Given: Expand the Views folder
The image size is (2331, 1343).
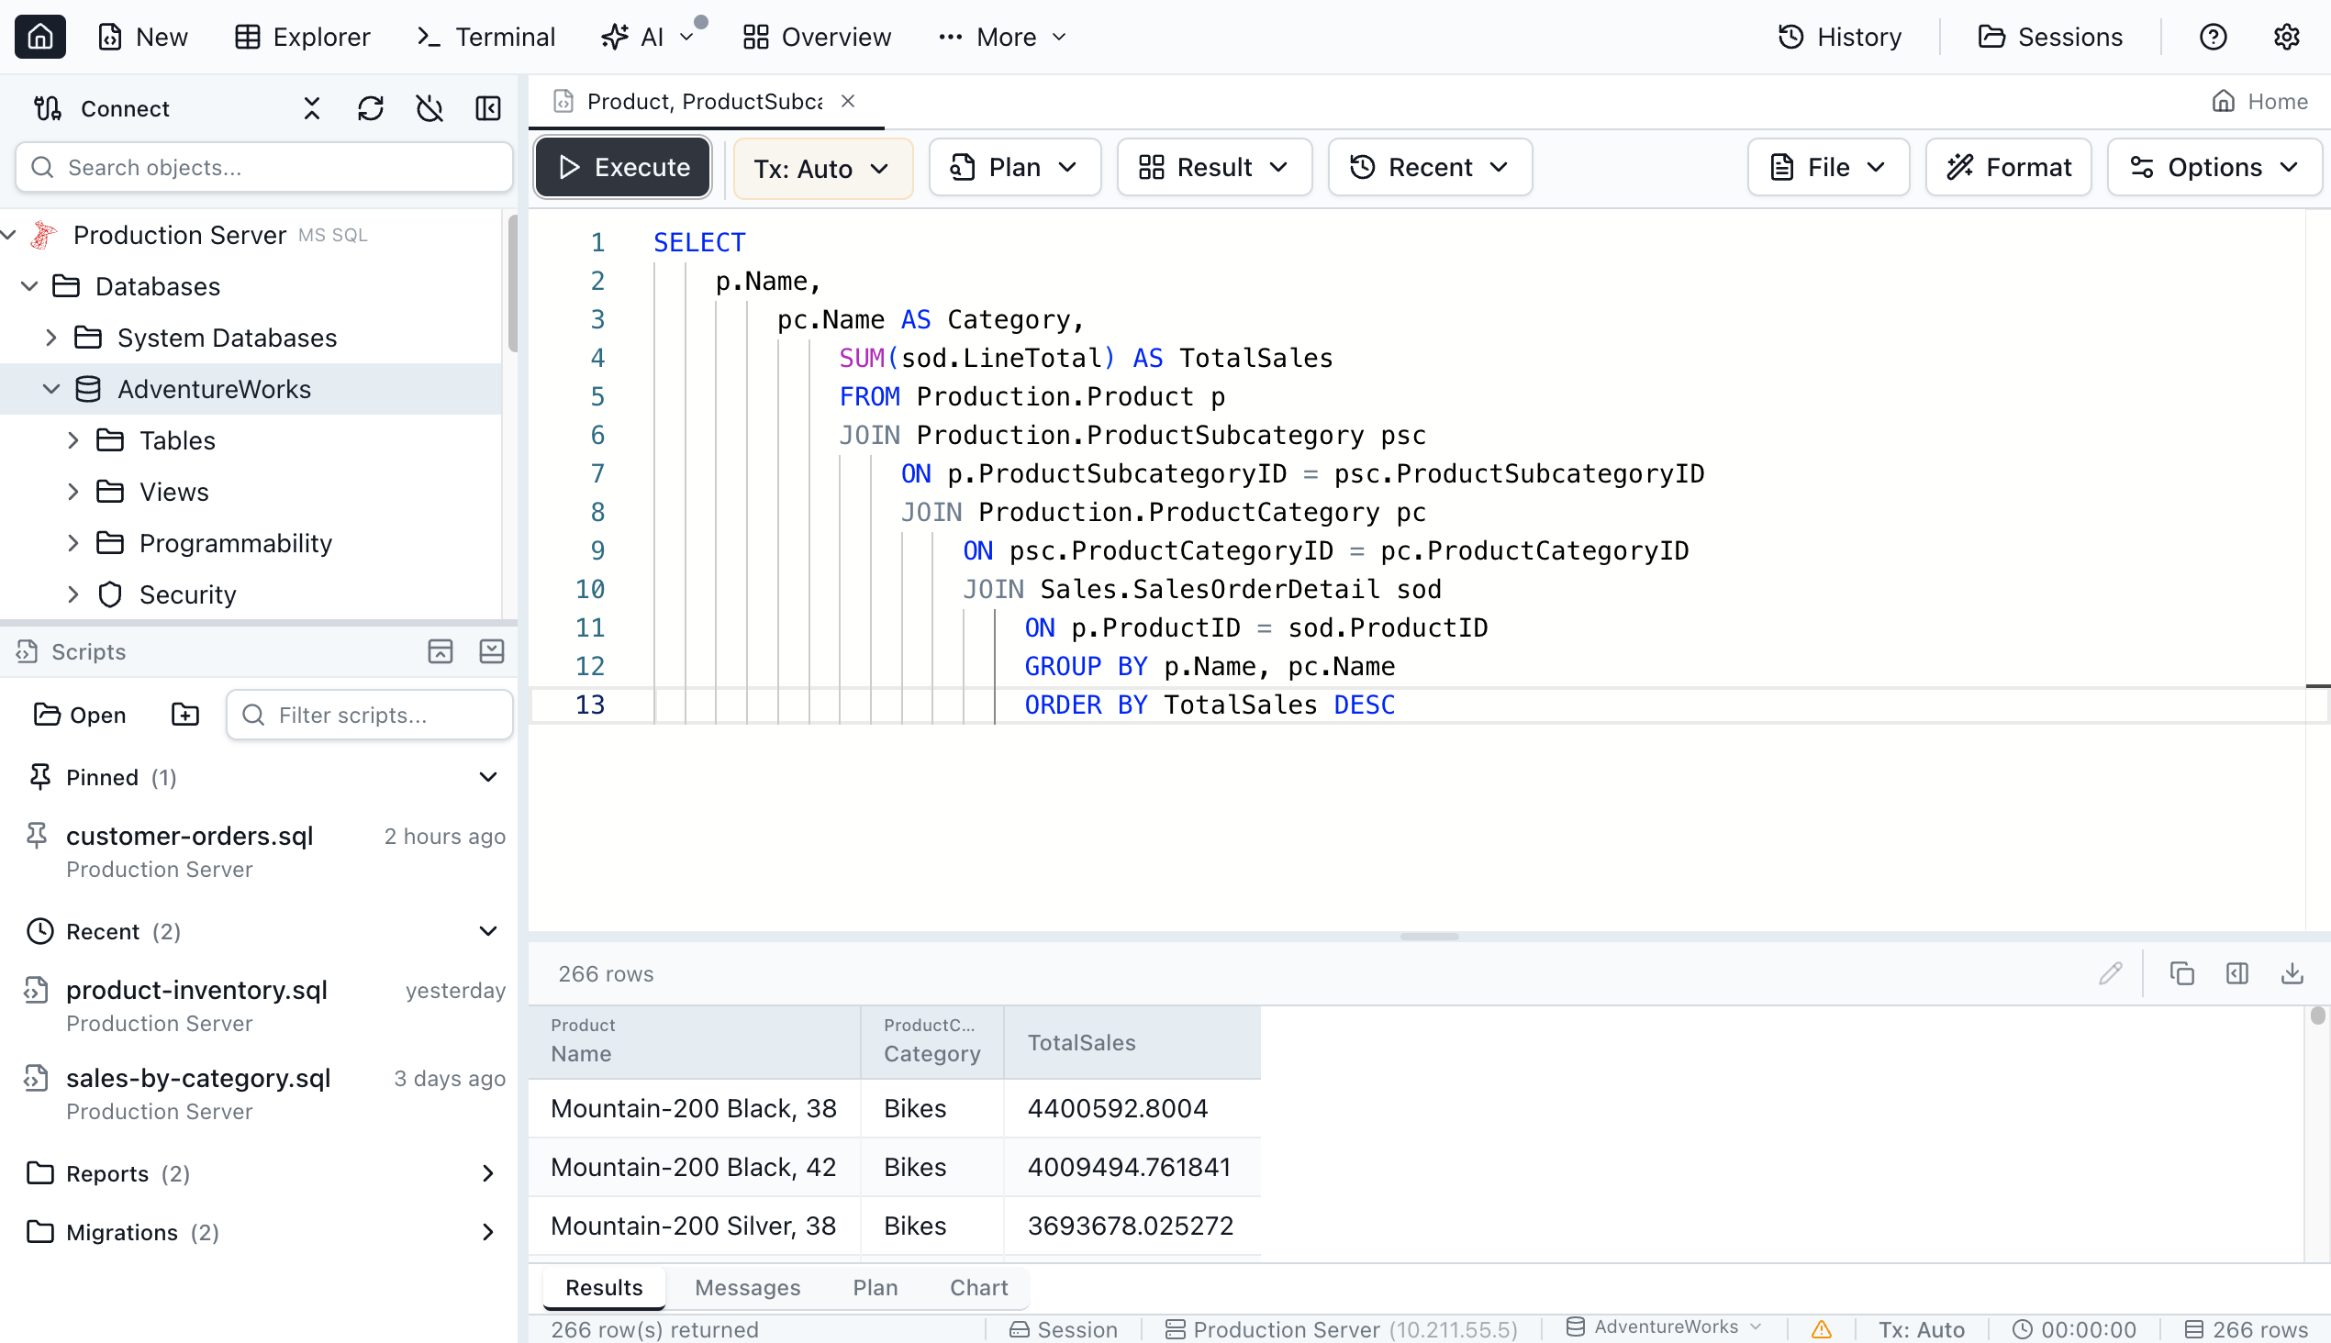Looking at the screenshot, I should tap(73, 493).
